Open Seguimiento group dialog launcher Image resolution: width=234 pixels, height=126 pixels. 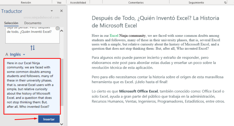(x=225, y=2)
